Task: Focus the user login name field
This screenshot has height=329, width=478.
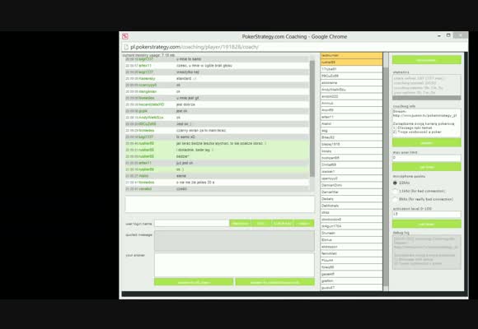Action: pyautogui.click(x=192, y=224)
